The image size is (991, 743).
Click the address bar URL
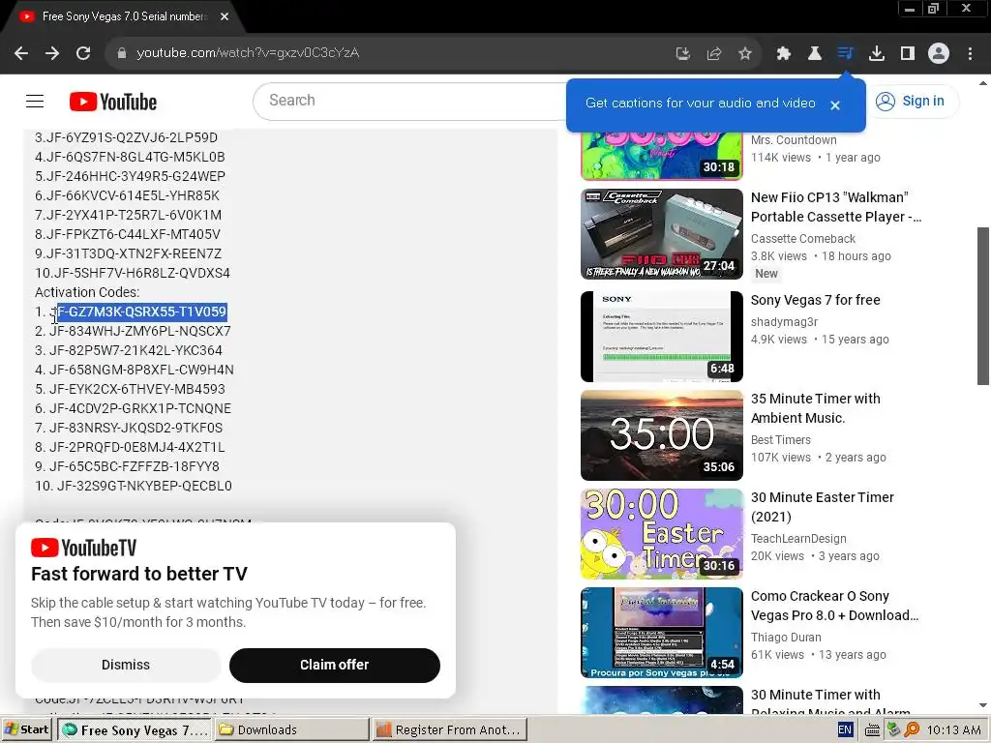[x=248, y=53]
